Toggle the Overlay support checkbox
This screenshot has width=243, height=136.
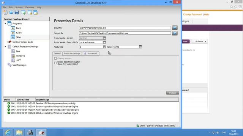coord(55,59)
